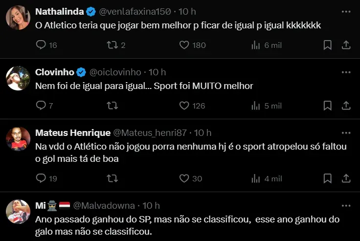Open more options on Mateus Henrique's tweet
Image resolution: width=360 pixels, height=241 pixels.
click(x=345, y=132)
